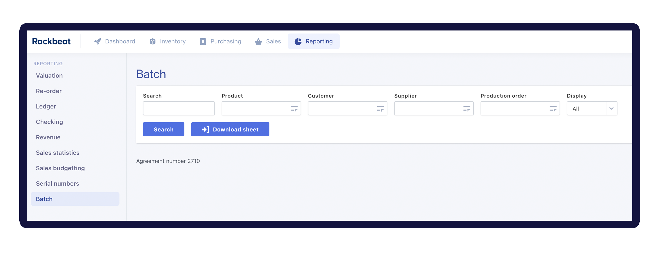
Task: Focus the Search text field
Action: point(178,108)
